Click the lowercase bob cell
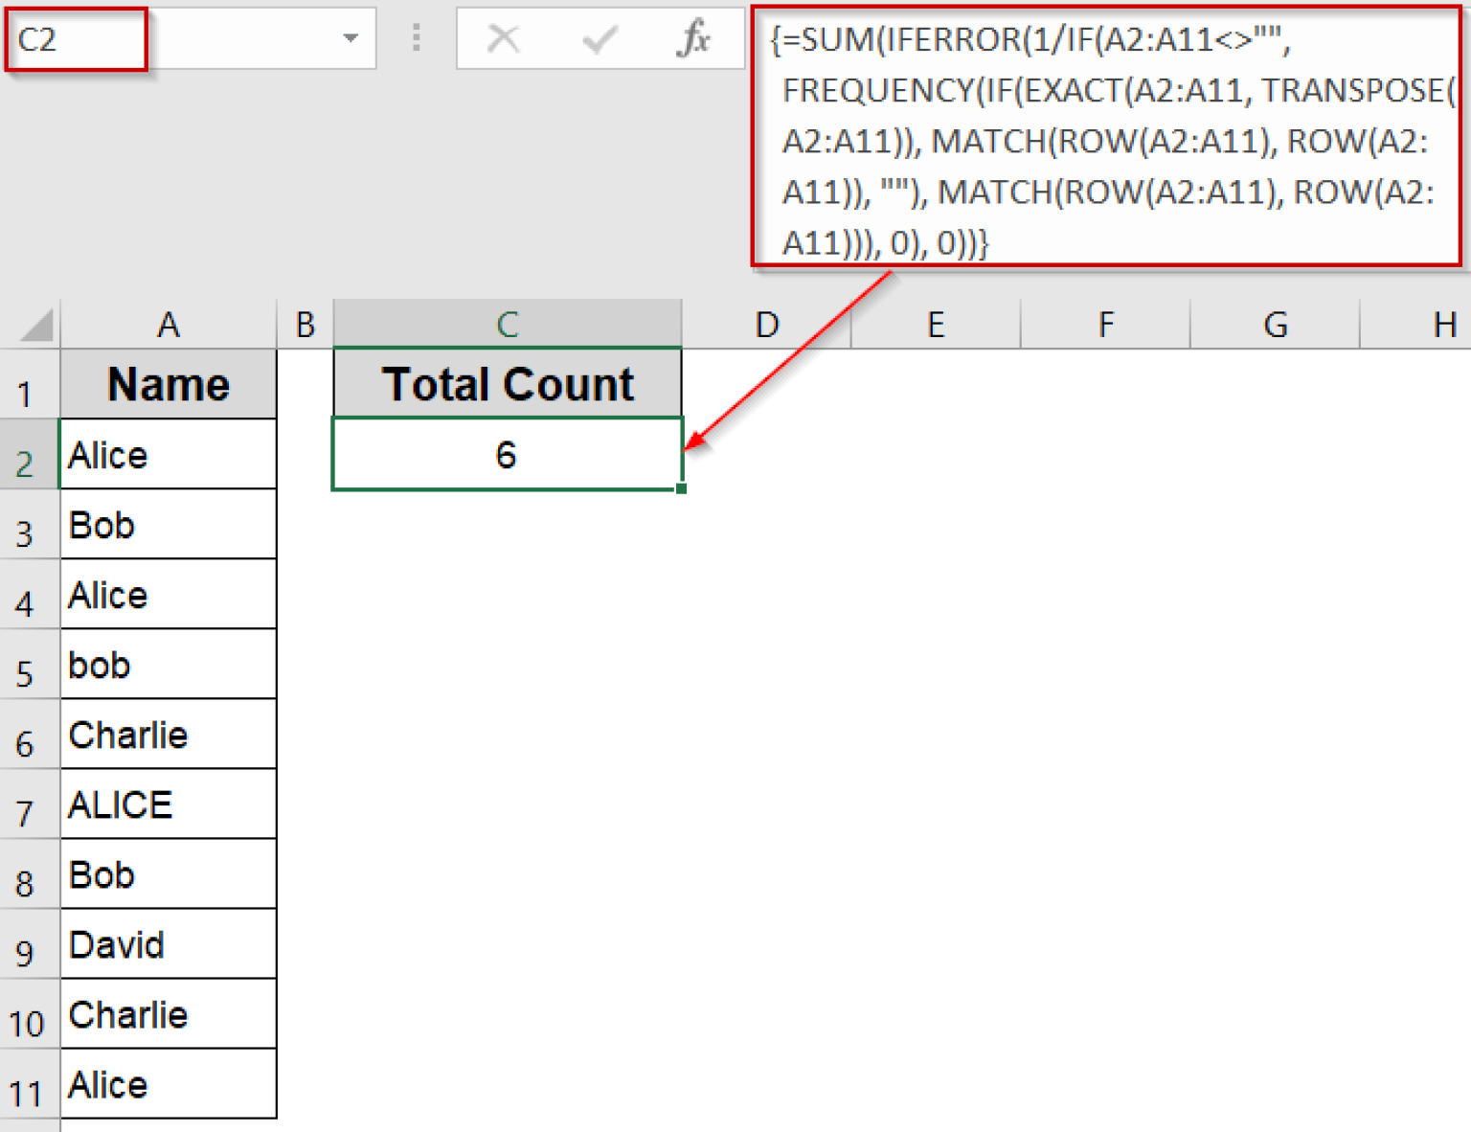This screenshot has width=1471, height=1132. pos(169,665)
